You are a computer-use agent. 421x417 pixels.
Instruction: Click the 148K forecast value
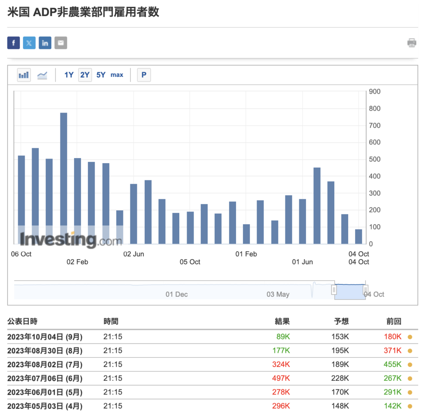point(340,406)
